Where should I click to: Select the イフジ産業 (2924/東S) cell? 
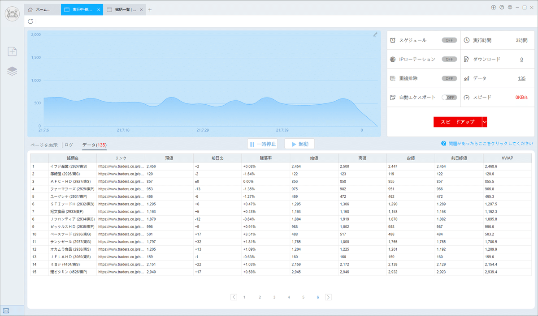click(x=73, y=166)
